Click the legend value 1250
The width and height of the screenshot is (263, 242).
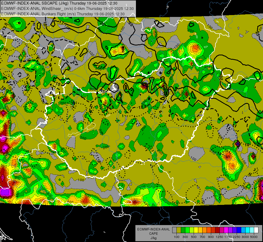pos(219,237)
